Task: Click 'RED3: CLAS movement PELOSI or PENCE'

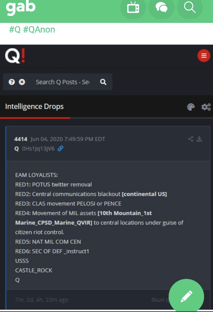Action: [68, 204]
